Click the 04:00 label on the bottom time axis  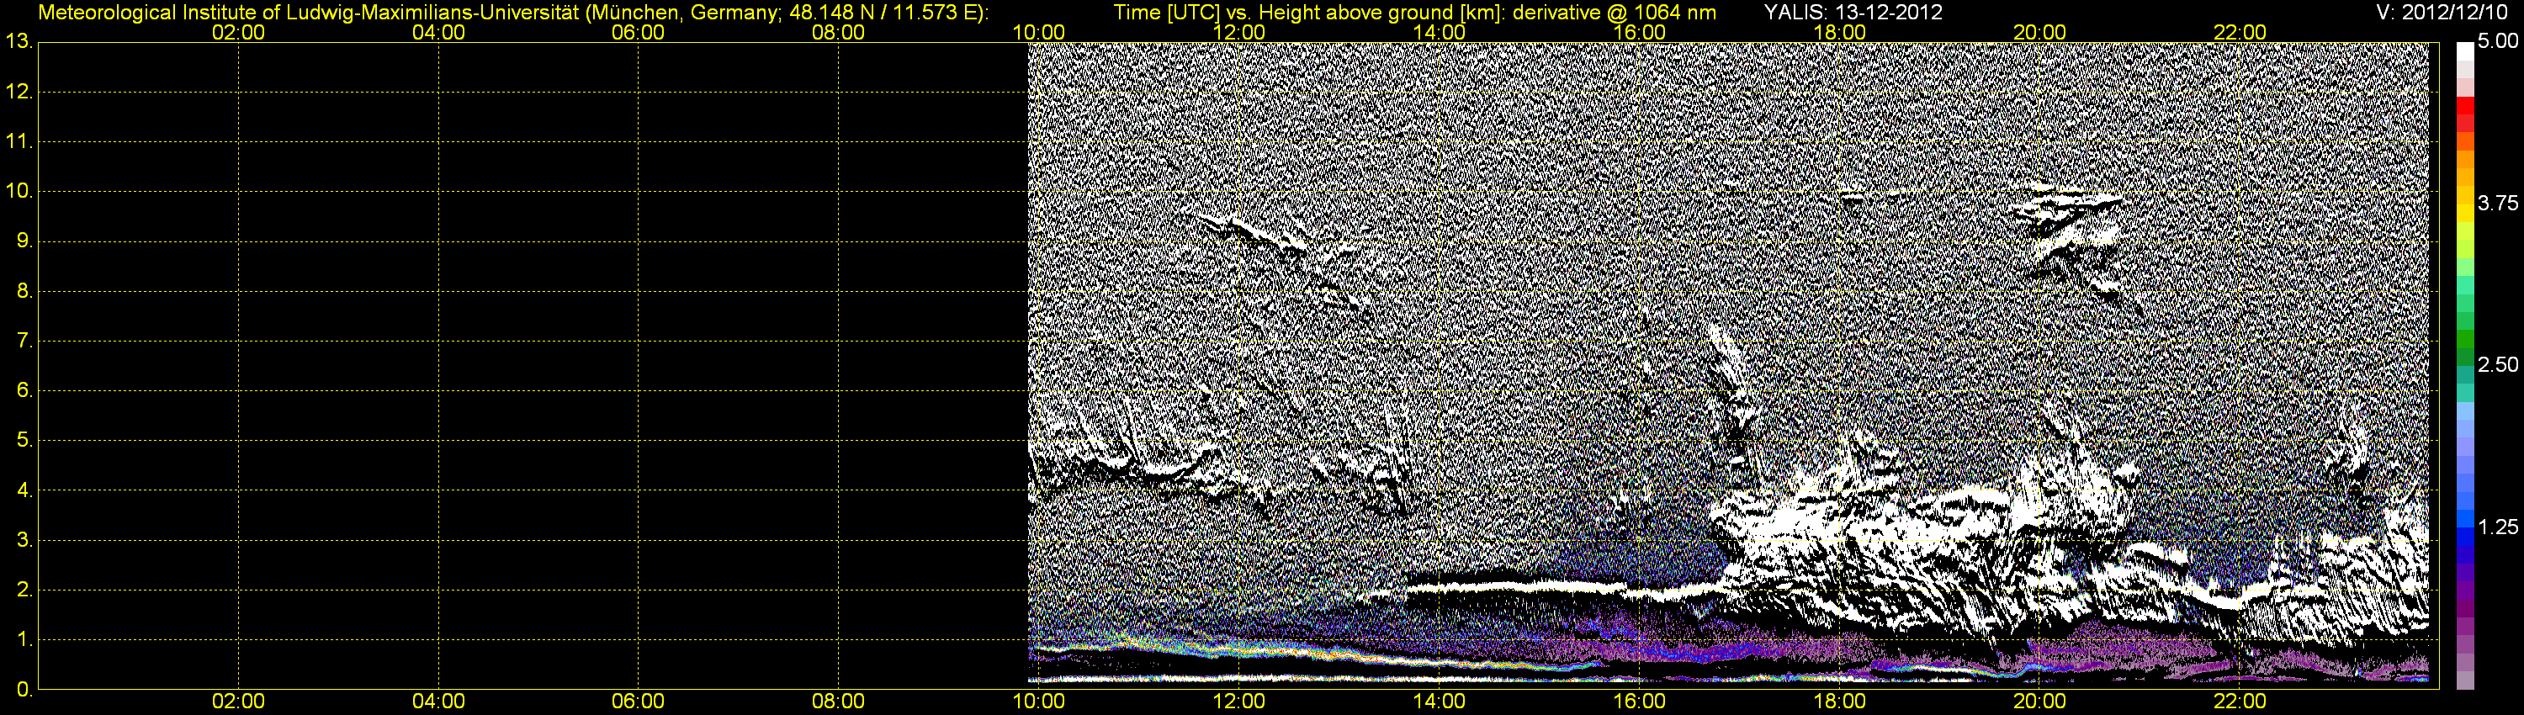click(x=438, y=702)
